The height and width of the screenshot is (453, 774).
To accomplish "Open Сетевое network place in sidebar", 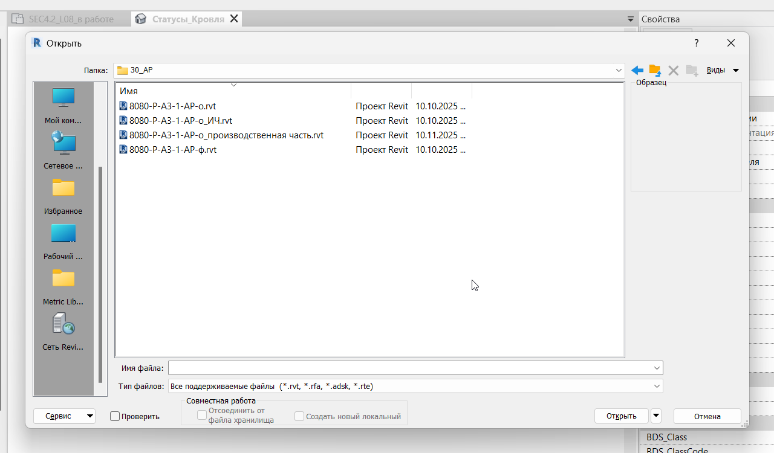I will coord(63,150).
